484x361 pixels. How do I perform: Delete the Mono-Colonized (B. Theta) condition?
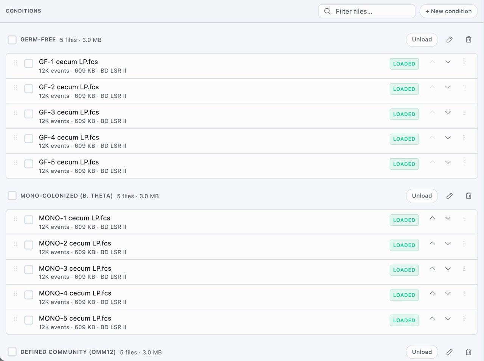point(468,196)
